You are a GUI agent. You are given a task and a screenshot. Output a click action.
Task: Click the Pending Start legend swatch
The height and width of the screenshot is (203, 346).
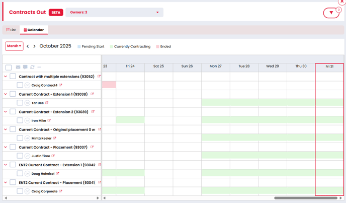pyautogui.click(x=79, y=46)
